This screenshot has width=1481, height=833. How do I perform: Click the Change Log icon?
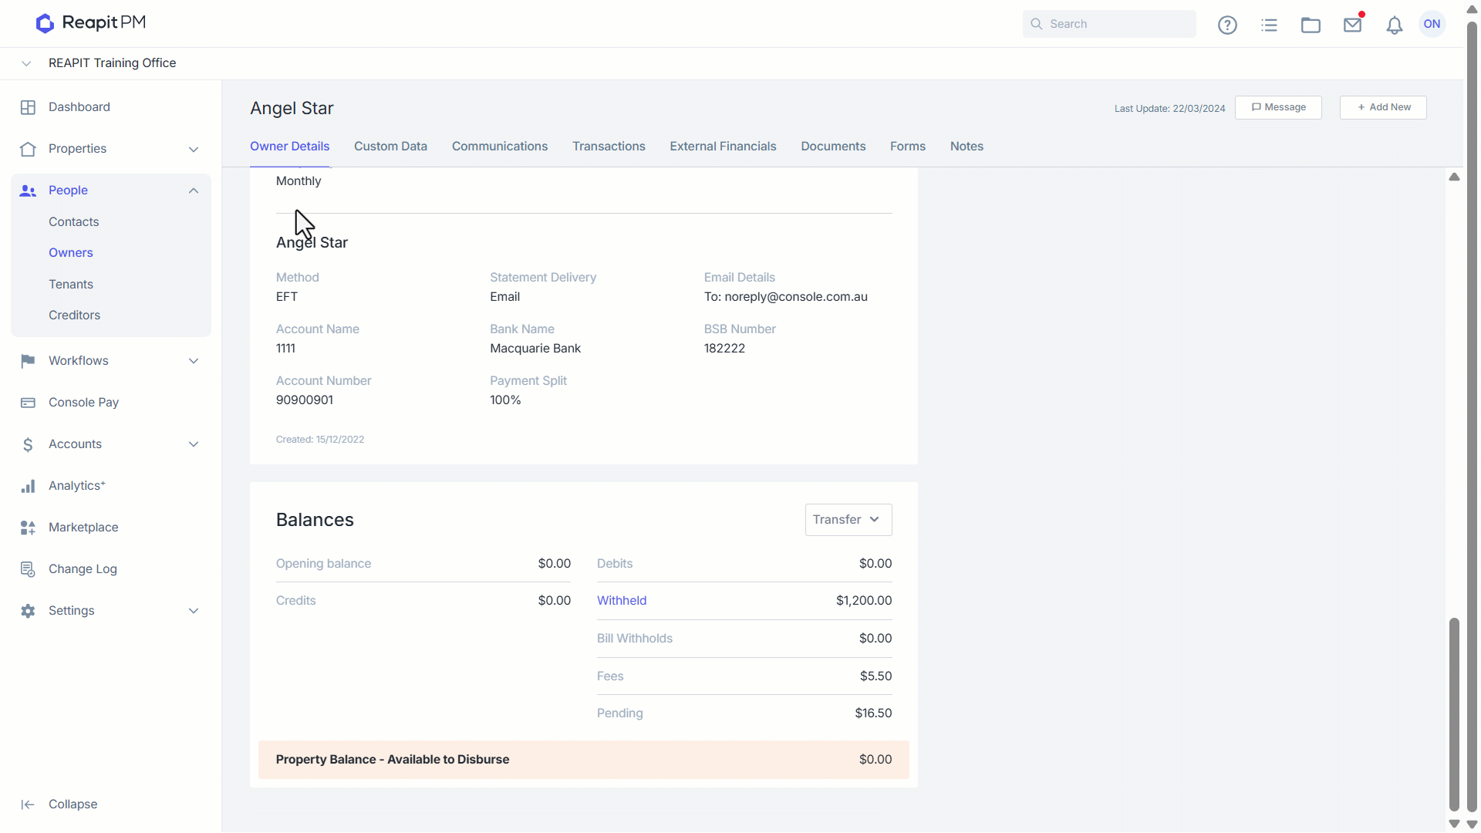tap(28, 569)
